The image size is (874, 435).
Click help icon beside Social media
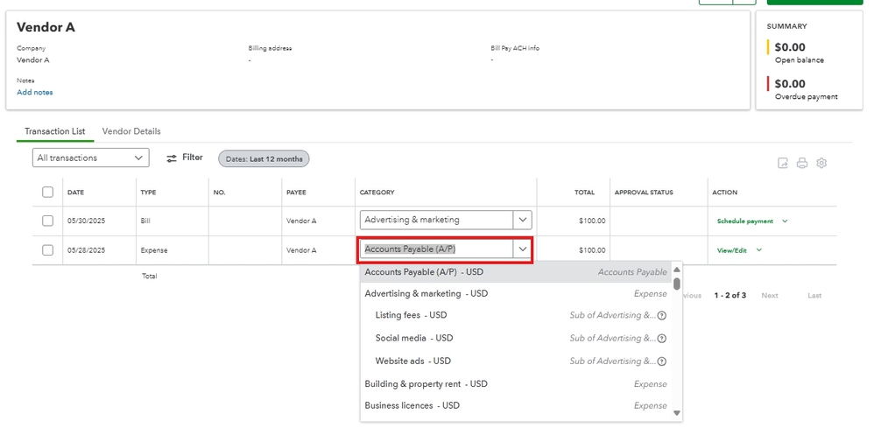(662, 339)
